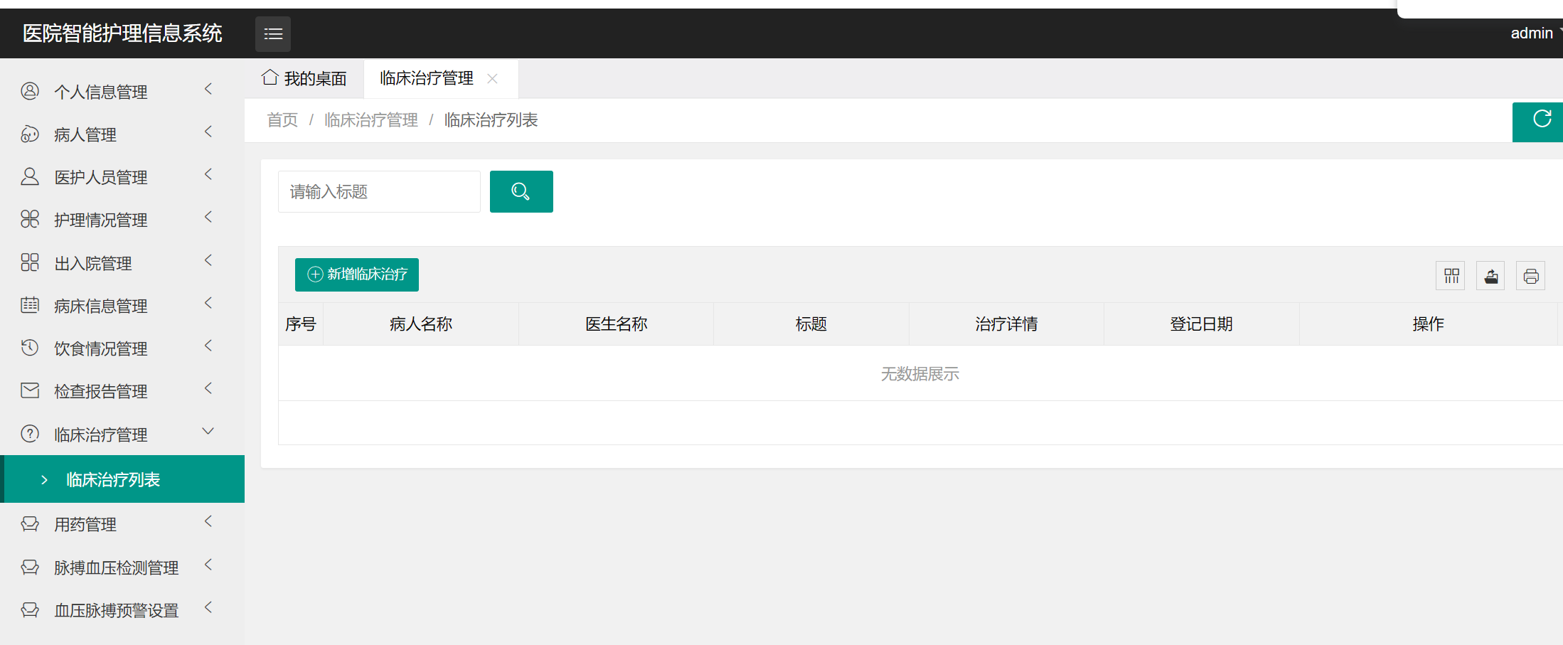Screen dimensions: 1563x645
Task: Click the 医院智能护理信息系统 title
Action: click(x=122, y=33)
